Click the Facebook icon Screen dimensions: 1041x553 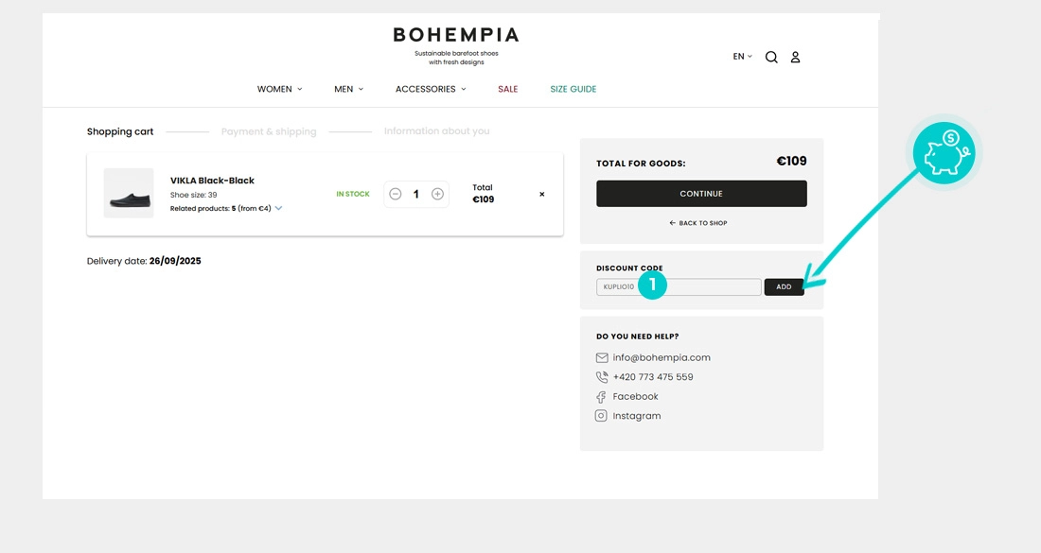point(601,397)
